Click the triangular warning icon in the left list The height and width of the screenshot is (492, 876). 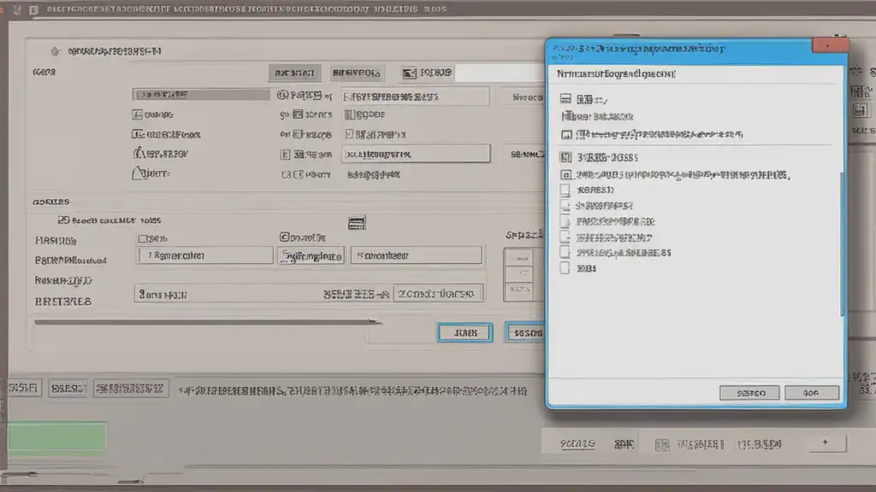[x=139, y=173]
